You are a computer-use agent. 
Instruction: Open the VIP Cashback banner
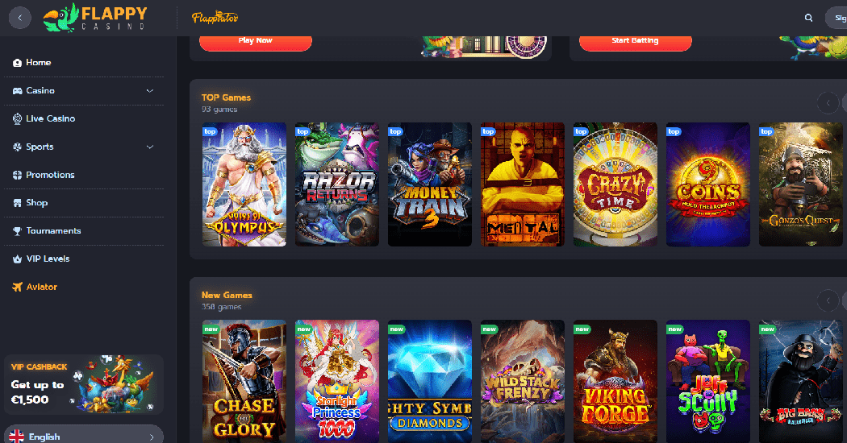click(84, 385)
